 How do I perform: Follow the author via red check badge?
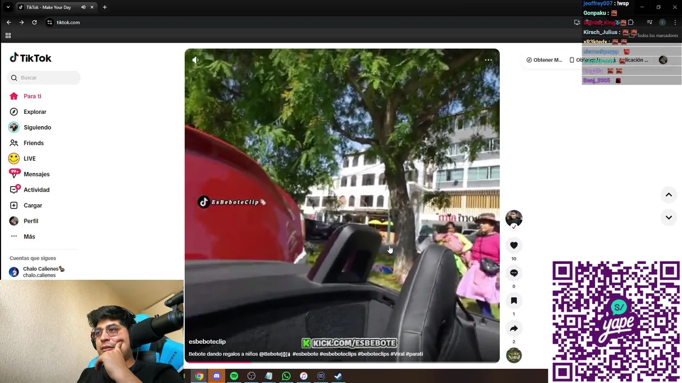tap(514, 227)
